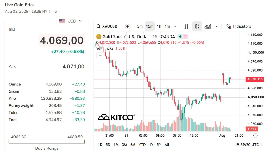Click the red 4,070.315 price label
This screenshot has height=151, width=269.
[255, 79]
